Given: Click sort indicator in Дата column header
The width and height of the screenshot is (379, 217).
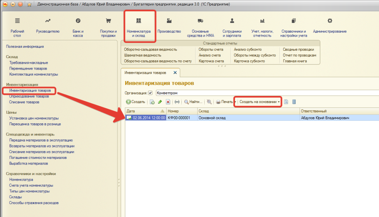Looking at the screenshot, I should [162, 111].
